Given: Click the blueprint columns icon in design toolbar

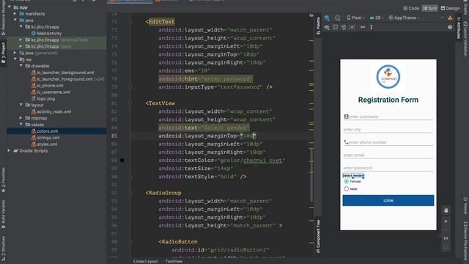Looking at the screenshot, I should coord(335,27).
